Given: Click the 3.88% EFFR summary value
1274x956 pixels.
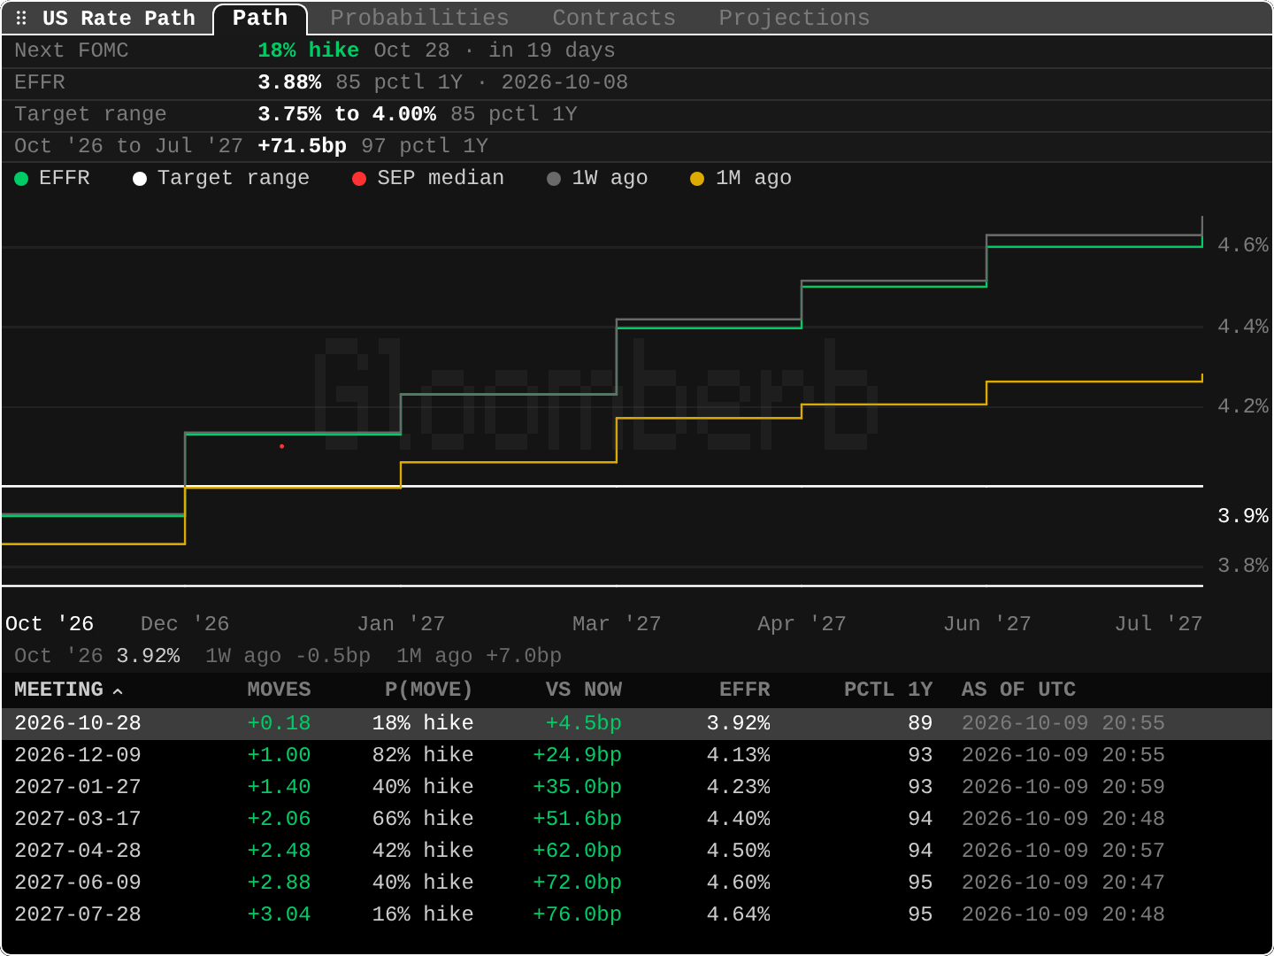Looking at the screenshot, I should click(289, 82).
